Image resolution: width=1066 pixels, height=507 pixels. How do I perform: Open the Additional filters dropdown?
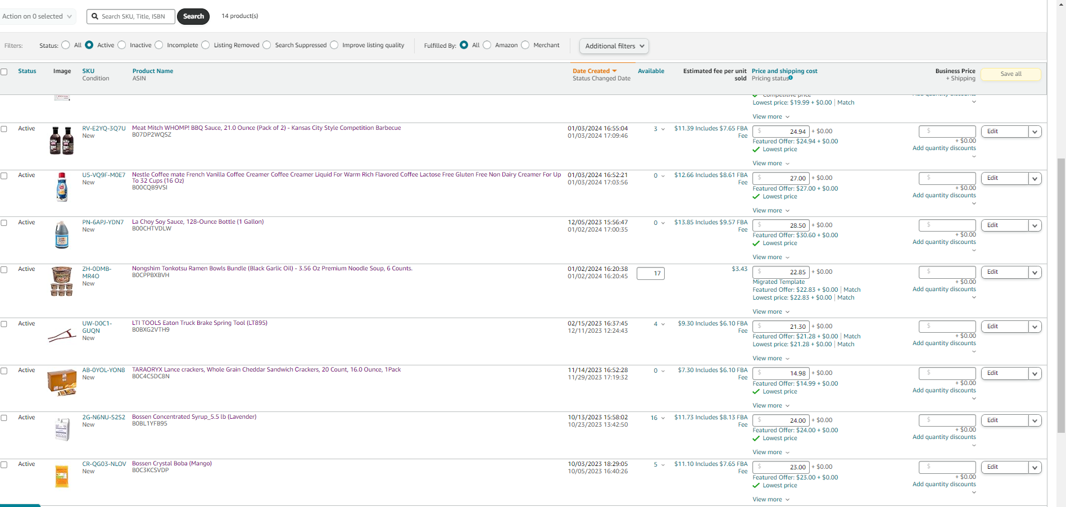(x=614, y=46)
